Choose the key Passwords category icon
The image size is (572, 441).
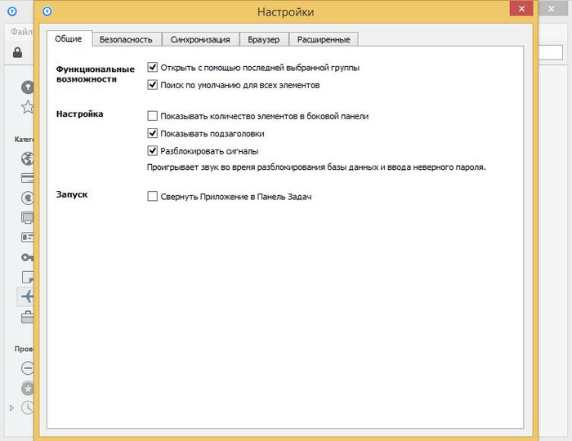pyautogui.click(x=27, y=257)
